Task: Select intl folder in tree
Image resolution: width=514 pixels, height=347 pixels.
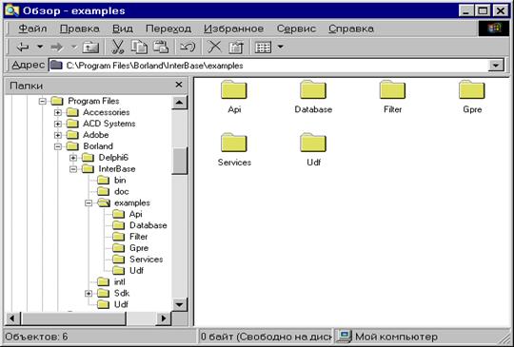Action: point(120,282)
